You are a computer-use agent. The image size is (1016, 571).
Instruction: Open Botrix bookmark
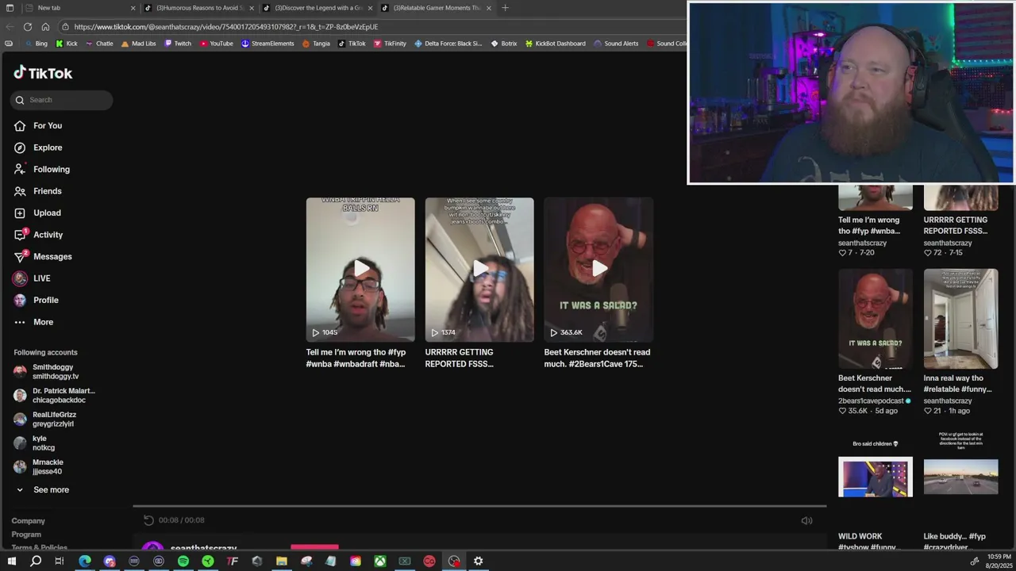point(504,44)
